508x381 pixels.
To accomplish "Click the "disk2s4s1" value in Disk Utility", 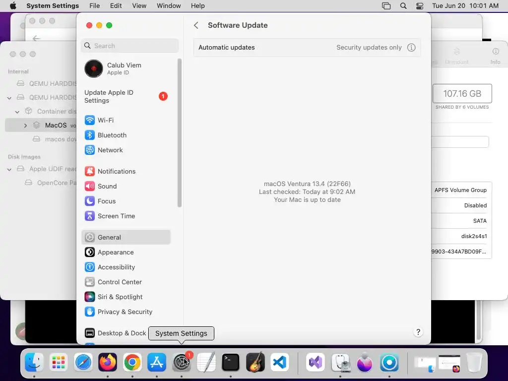I will tap(474, 236).
